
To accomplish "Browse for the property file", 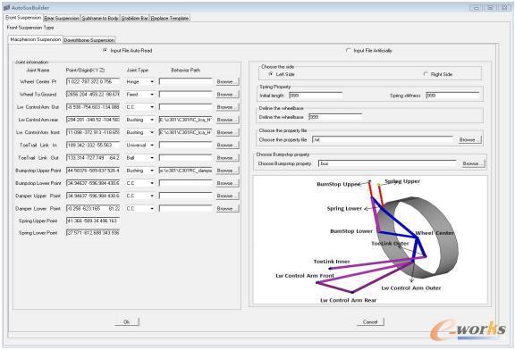I will (469, 140).
